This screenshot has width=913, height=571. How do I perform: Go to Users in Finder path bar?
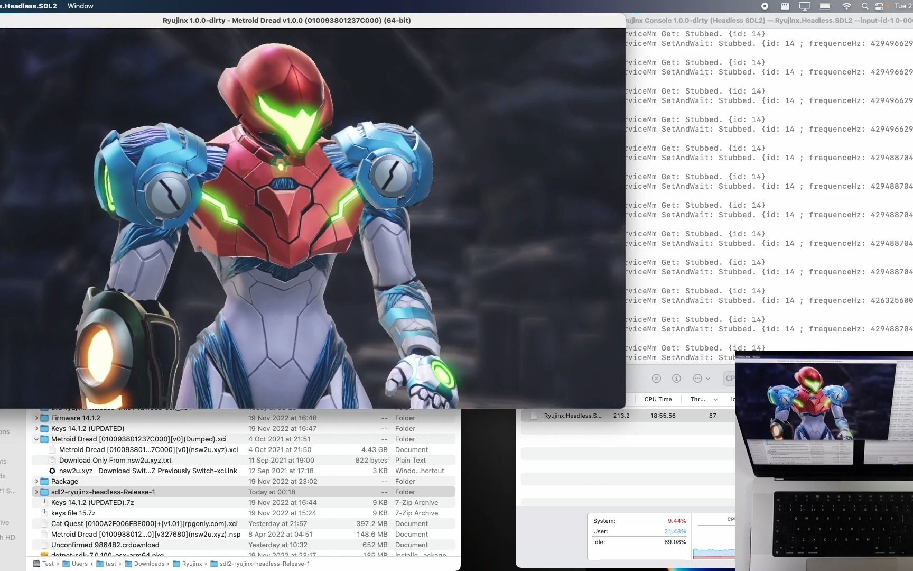75,564
